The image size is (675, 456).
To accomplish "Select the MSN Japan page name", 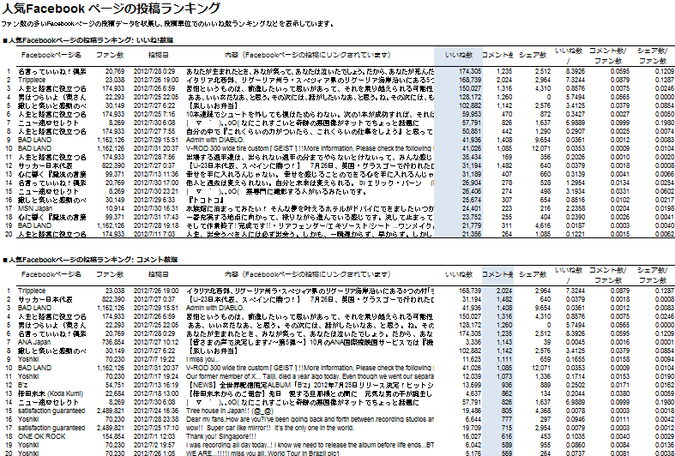I will pyautogui.click(x=33, y=208).
